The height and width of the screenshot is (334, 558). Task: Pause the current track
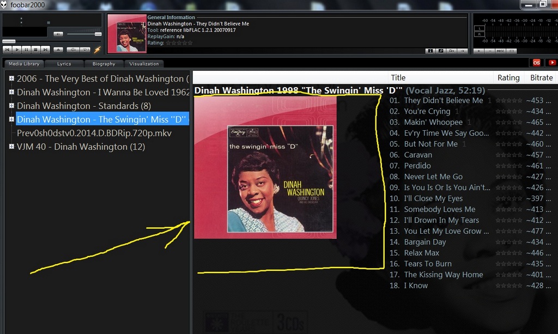click(26, 50)
